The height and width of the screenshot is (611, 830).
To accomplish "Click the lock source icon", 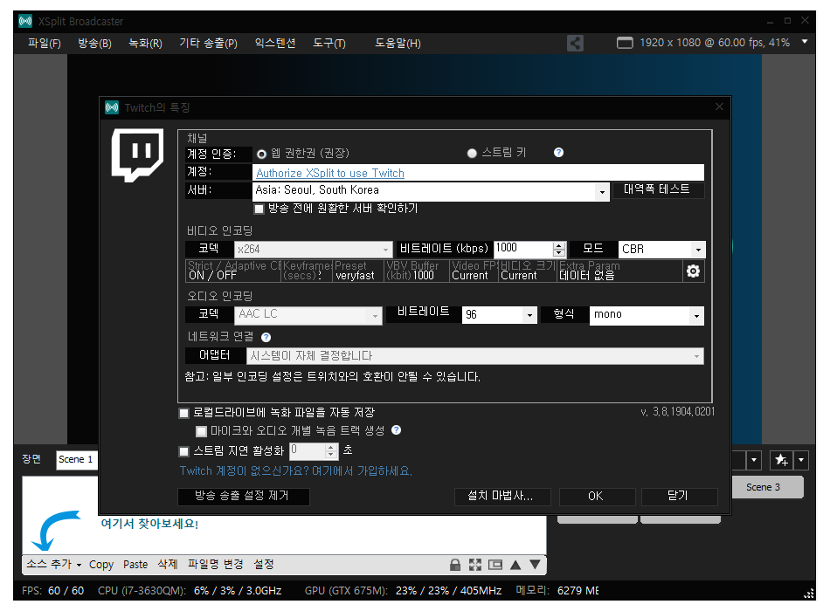I will pyautogui.click(x=454, y=565).
